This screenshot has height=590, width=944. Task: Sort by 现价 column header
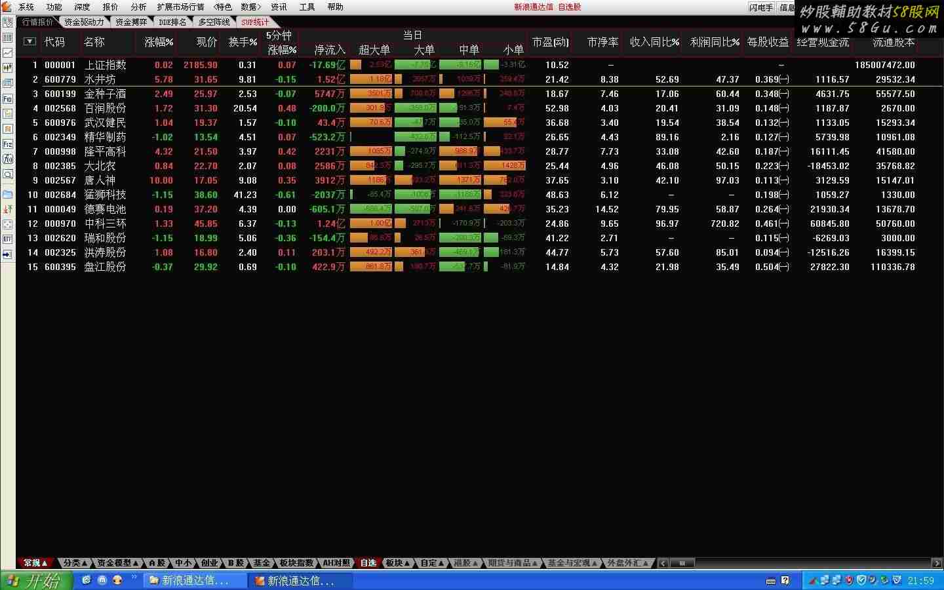pos(206,42)
